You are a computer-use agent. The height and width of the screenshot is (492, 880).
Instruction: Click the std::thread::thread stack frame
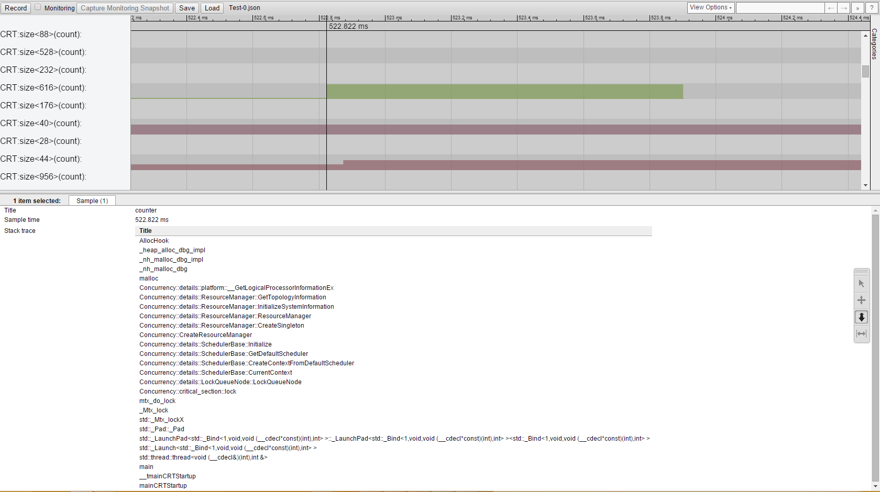203,457
